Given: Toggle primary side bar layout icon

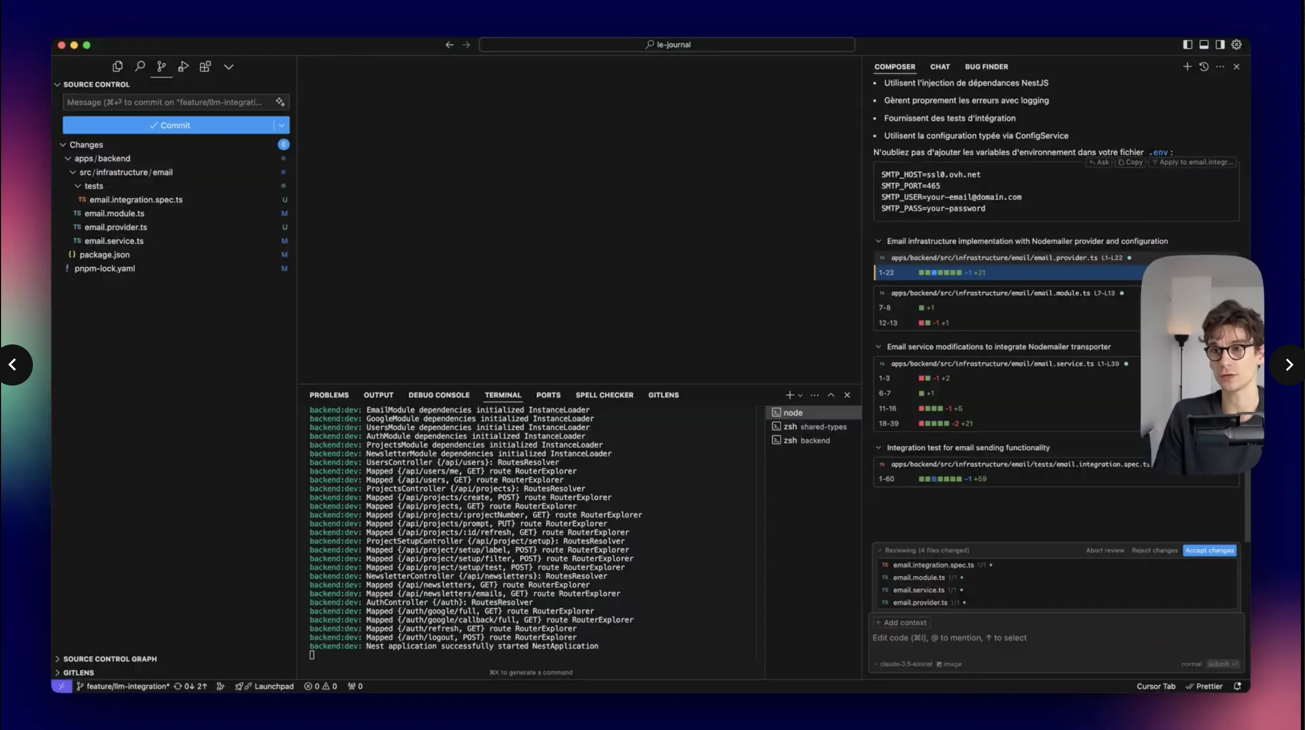Looking at the screenshot, I should point(1187,45).
